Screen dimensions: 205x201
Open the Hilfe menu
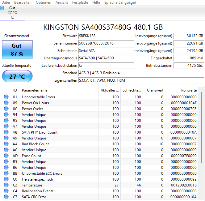[x=96, y=2]
